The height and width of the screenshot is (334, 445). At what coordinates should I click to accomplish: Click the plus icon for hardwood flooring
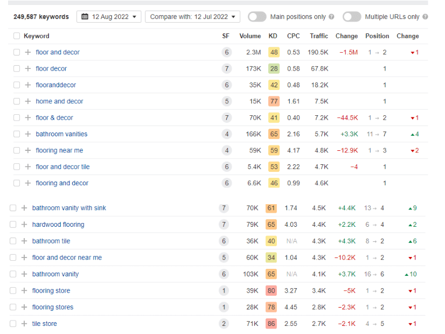click(x=24, y=225)
